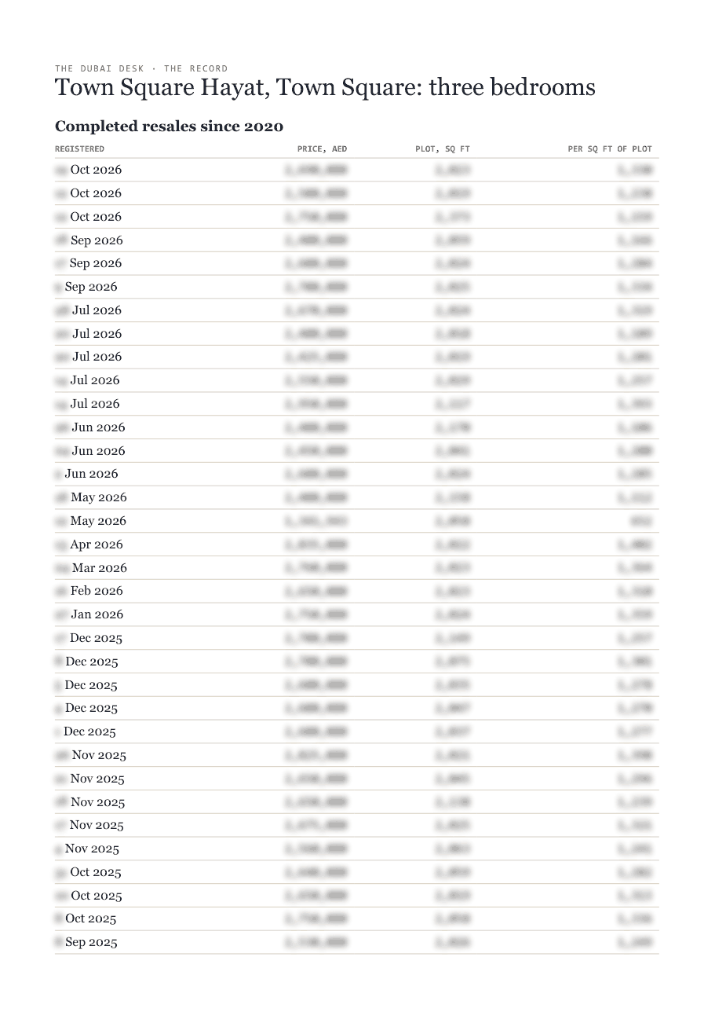
Task: Click the Town Square Hayat three bedrooms title
Action: tap(325, 87)
